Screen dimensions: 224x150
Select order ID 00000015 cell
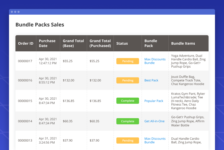point(25,101)
